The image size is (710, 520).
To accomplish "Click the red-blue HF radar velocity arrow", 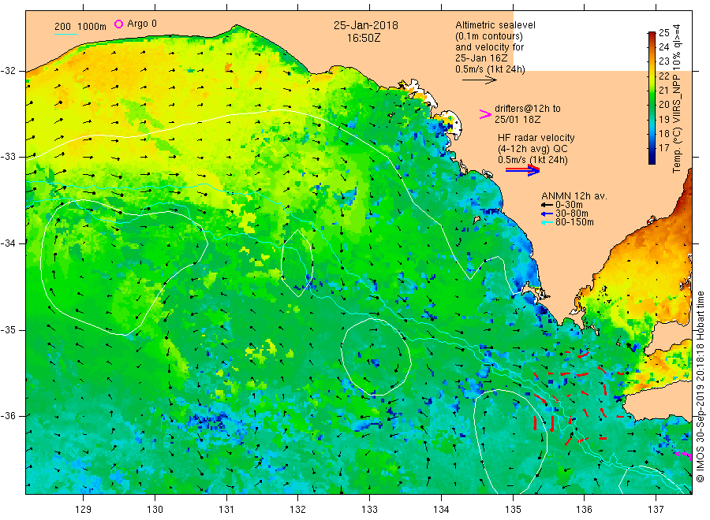I will (x=522, y=170).
